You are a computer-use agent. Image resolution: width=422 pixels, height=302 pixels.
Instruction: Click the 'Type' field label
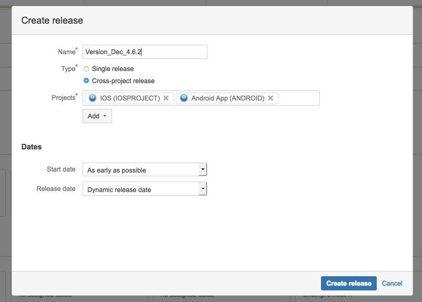68,68
